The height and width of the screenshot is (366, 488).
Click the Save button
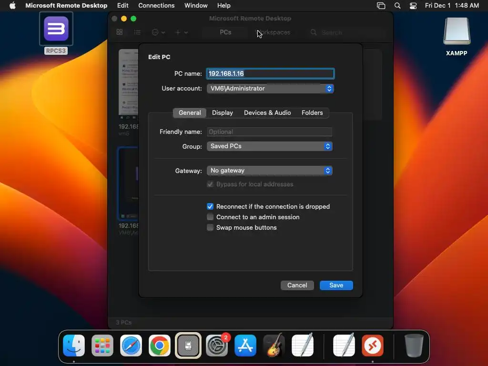[336, 285]
